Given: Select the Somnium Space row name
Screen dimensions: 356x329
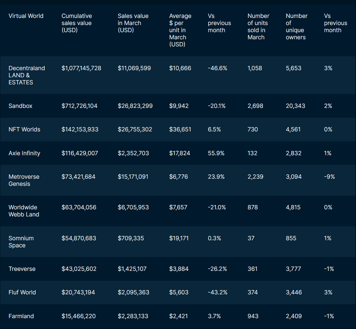Looking at the screenshot, I should click(x=21, y=242).
